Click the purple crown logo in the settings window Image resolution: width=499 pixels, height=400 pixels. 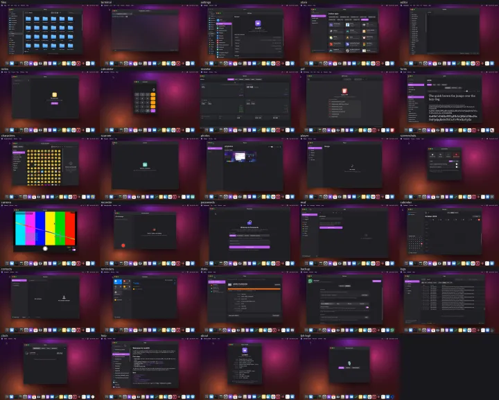point(258,24)
